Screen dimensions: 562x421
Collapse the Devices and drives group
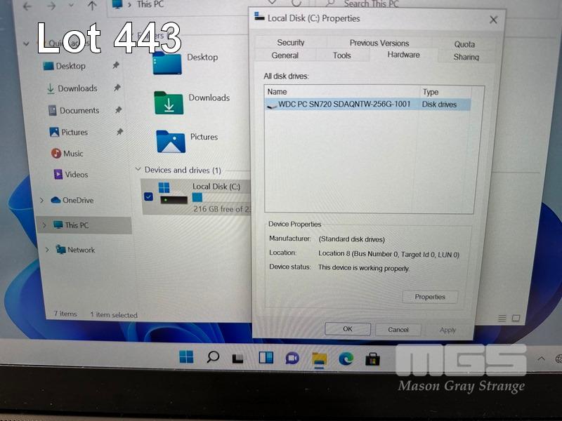point(138,170)
